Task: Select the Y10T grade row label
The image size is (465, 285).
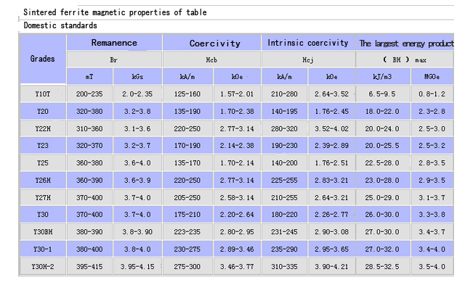Action: 43,94
